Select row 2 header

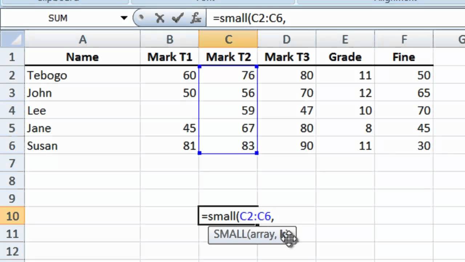coord(12,75)
